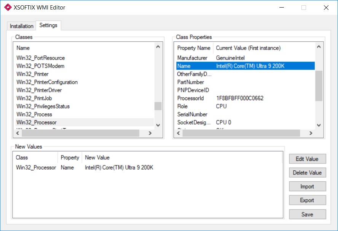Select the SocketDesig... property row

point(246,122)
